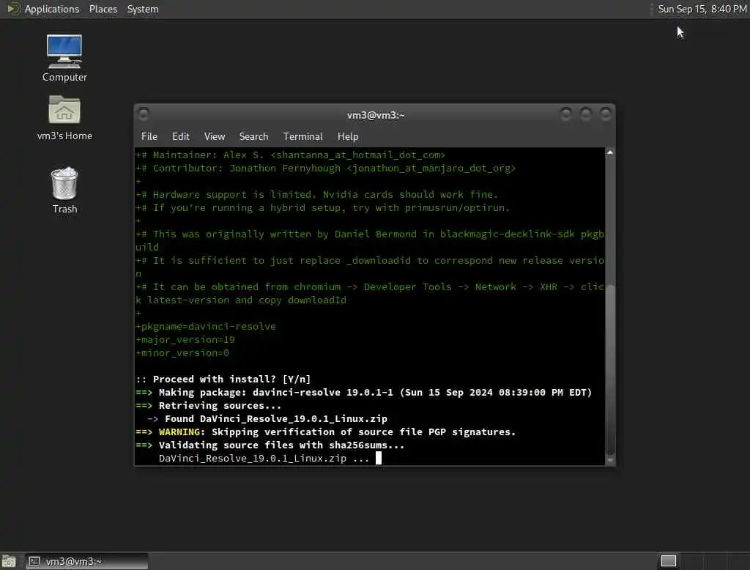Click the terminal vertical scrollbar thumb
Viewport: 750px width, 570px height.
click(x=610, y=369)
